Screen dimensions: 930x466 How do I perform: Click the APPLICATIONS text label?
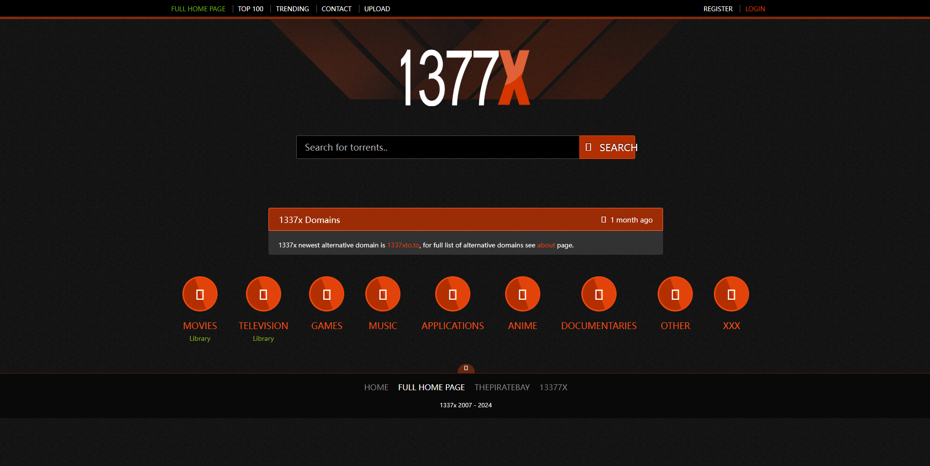click(453, 326)
